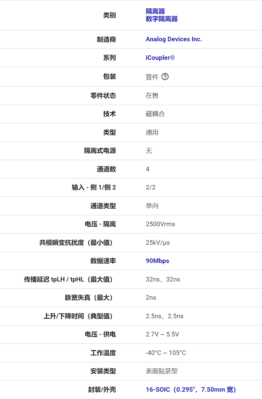Click the 通道数 row label
262x399 pixels.
(106, 169)
